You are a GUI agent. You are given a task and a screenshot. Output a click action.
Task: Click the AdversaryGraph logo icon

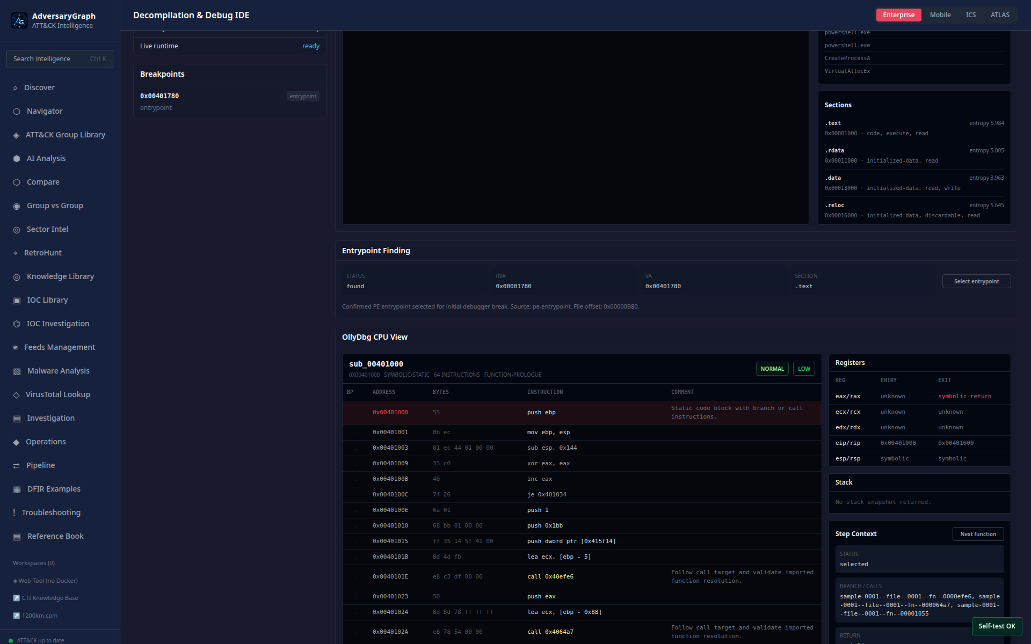point(19,20)
